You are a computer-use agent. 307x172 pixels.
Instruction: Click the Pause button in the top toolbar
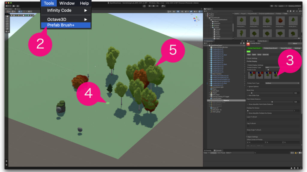(x=153, y=6)
